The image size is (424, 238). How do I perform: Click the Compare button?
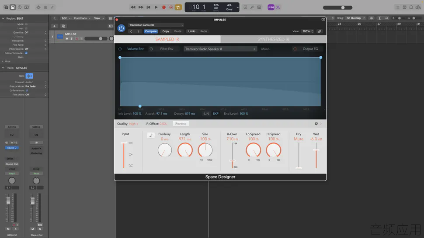(151, 31)
